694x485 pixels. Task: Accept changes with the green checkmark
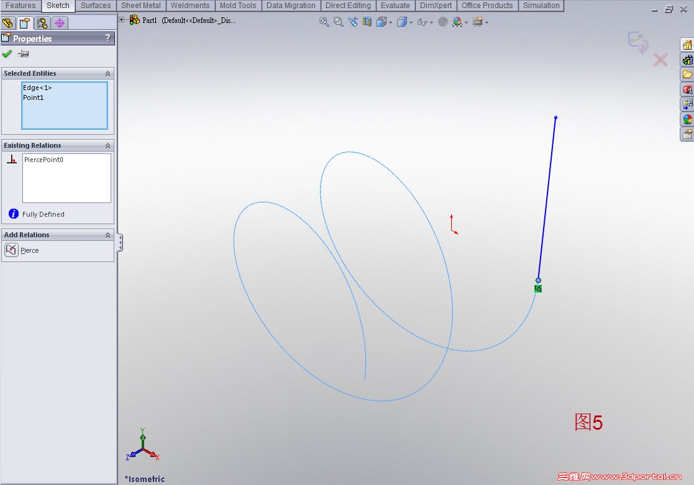pos(7,54)
